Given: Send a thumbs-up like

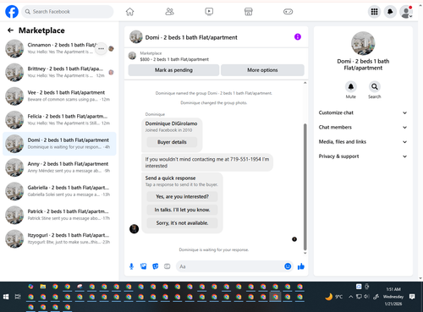Looking at the screenshot, I should [x=301, y=266].
